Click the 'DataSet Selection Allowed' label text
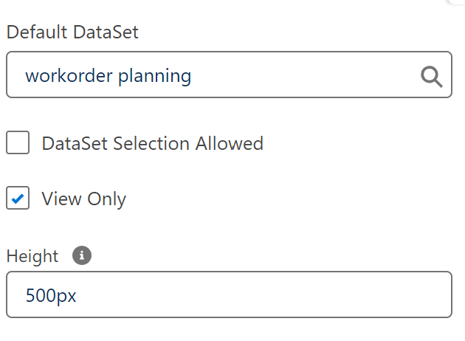The image size is (465, 341). 152,143
